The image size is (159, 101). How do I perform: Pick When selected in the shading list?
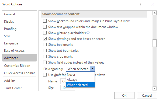[x=80, y=85]
